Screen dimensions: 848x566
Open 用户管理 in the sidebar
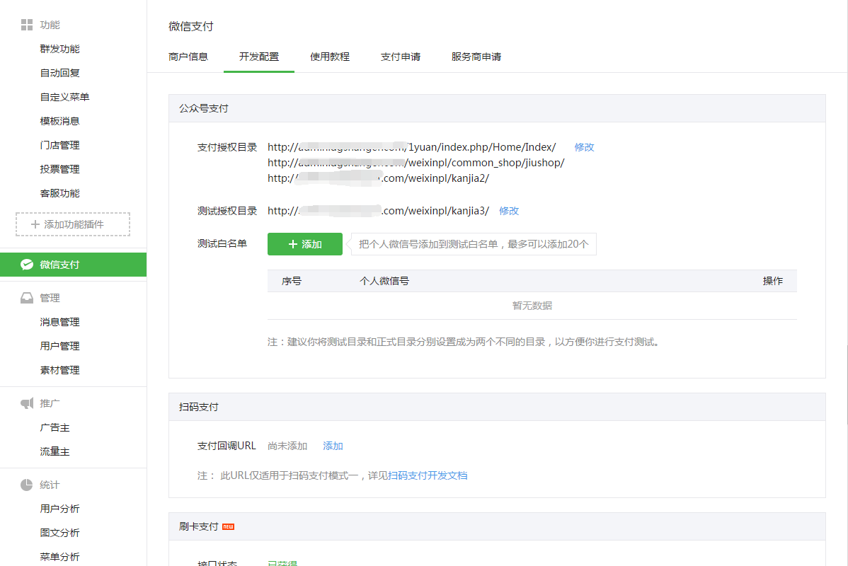[x=59, y=346]
